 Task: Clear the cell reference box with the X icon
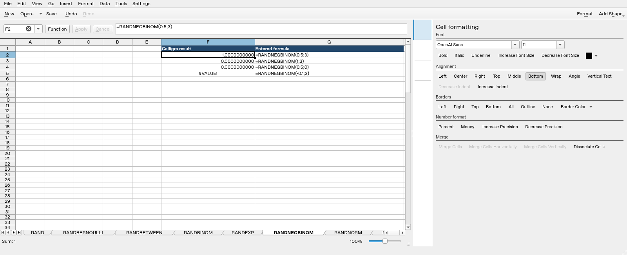point(29,29)
